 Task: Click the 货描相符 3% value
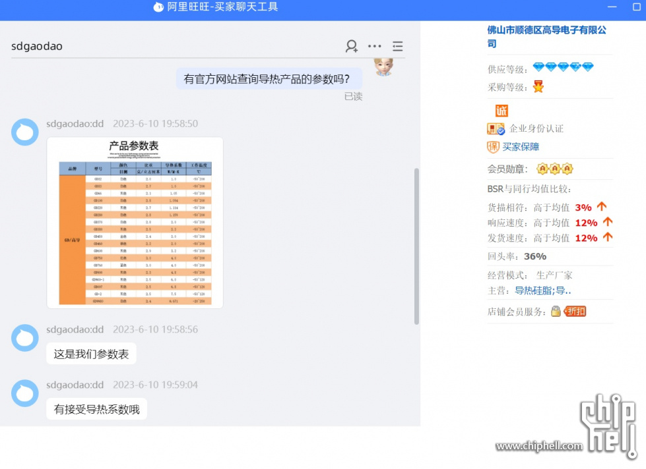tap(583, 207)
